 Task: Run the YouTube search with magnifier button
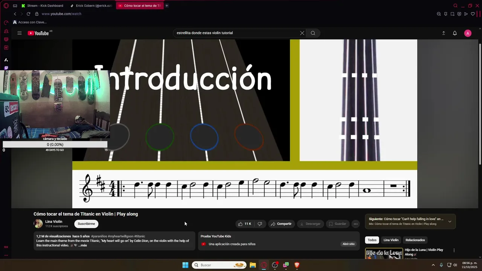pyautogui.click(x=313, y=33)
